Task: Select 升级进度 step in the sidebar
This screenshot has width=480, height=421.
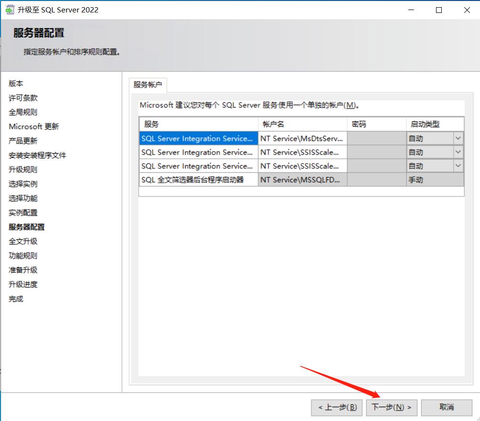Action: click(x=23, y=284)
